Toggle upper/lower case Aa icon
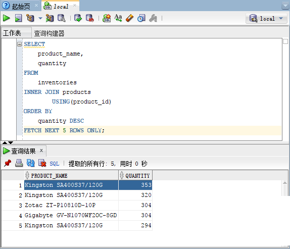This screenshot has width=290, height=249. (118, 18)
